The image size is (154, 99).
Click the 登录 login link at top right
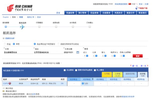click(x=141, y=4)
